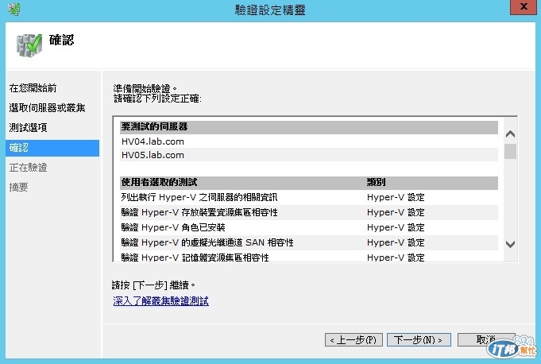Screen dimensions: 541x364
Task: Click the wizard icon in the title bar
Action: (14, 9)
